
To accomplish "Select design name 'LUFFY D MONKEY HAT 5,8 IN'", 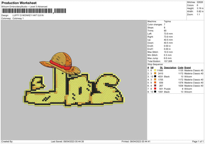I will tap(28, 15).
